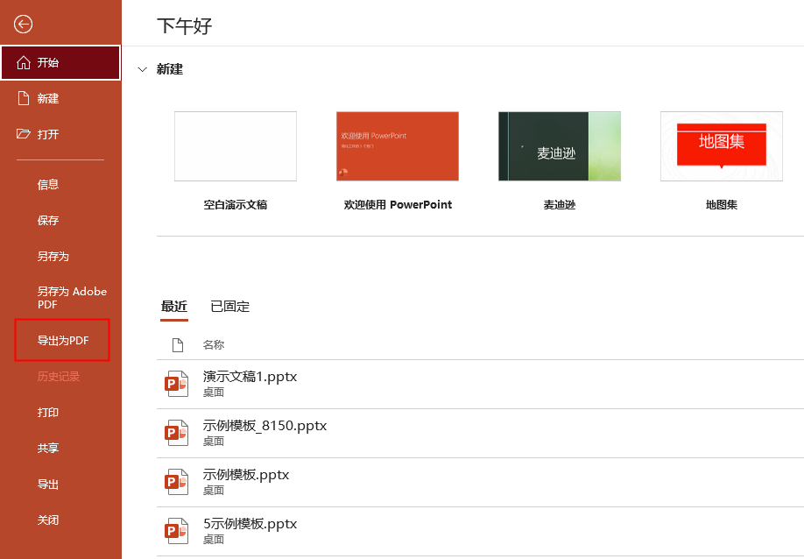
Task: Click the new document icon beside 新建
Action: tap(24, 98)
